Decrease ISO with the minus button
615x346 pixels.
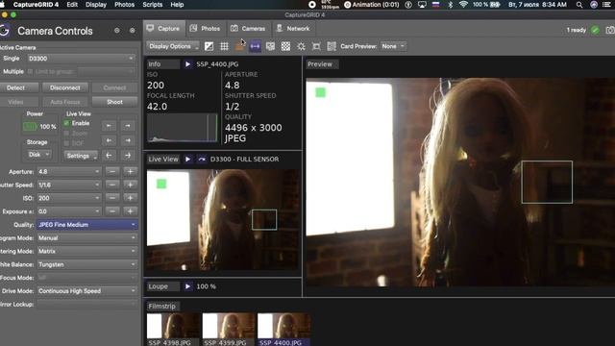(x=112, y=198)
